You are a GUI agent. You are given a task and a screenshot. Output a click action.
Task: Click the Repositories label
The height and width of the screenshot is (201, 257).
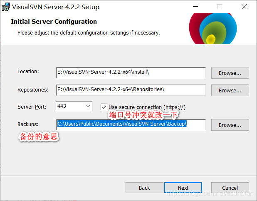33,90
